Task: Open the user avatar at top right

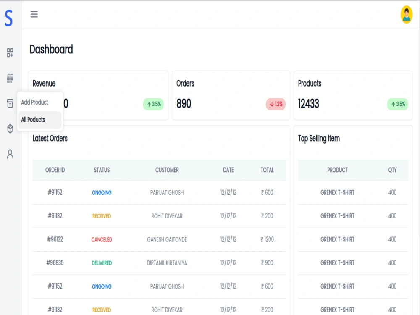Action: 406,15
